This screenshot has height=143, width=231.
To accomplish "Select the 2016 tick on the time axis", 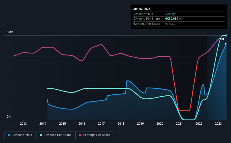I will coord(82,124).
